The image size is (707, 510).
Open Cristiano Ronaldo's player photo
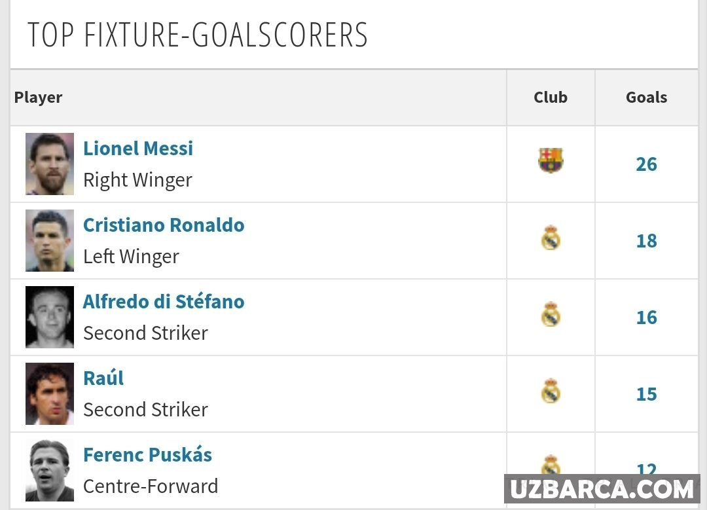click(x=50, y=241)
